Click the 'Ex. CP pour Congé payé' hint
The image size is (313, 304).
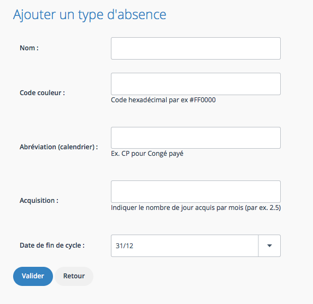pos(147,154)
